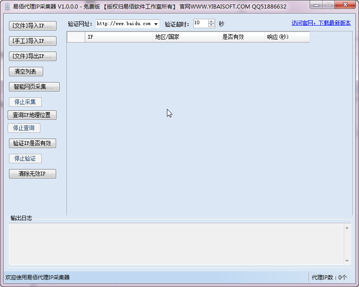
Task: Open the [手工]导入IP... dialog
Action: [x=32, y=41]
